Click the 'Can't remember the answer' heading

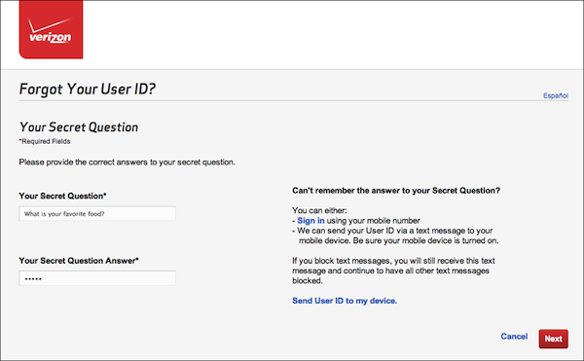[x=396, y=191]
